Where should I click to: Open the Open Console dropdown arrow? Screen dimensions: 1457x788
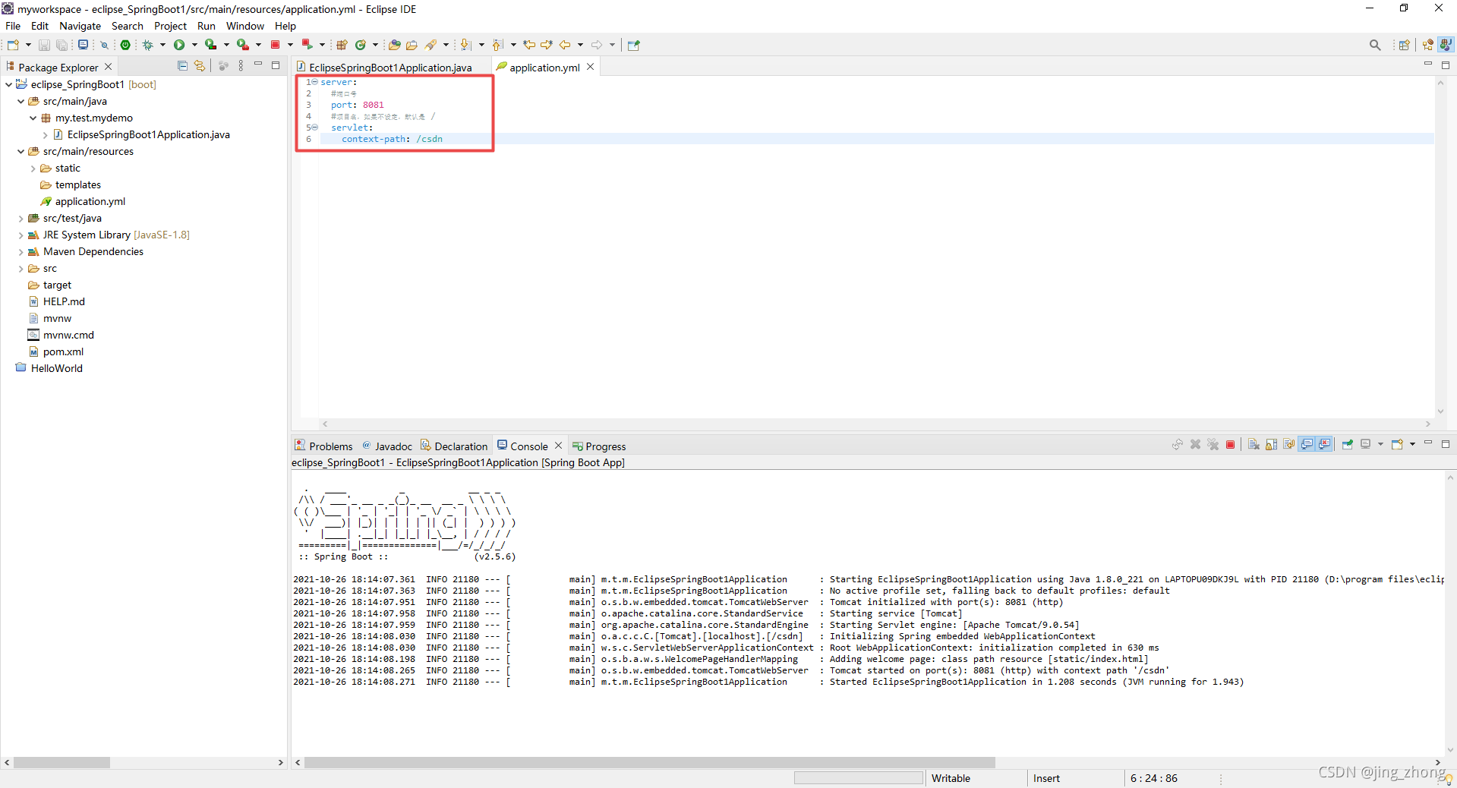[x=1412, y=444]
